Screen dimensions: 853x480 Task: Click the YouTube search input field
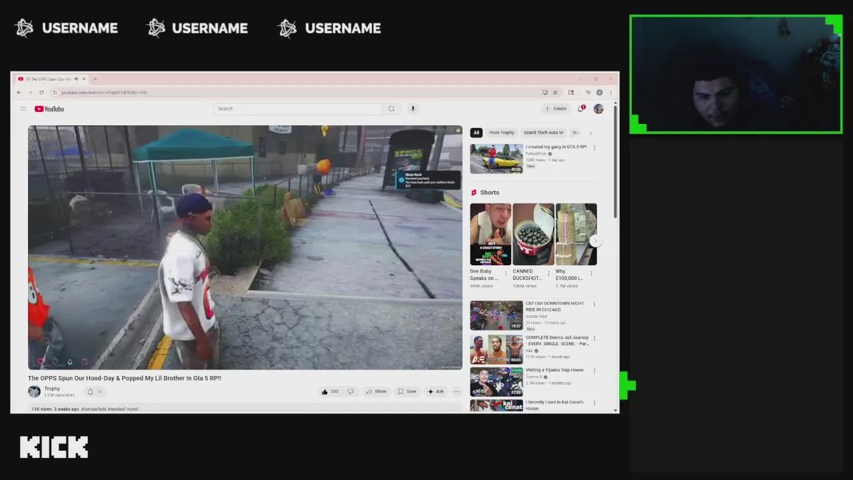[x=297, y=109]
